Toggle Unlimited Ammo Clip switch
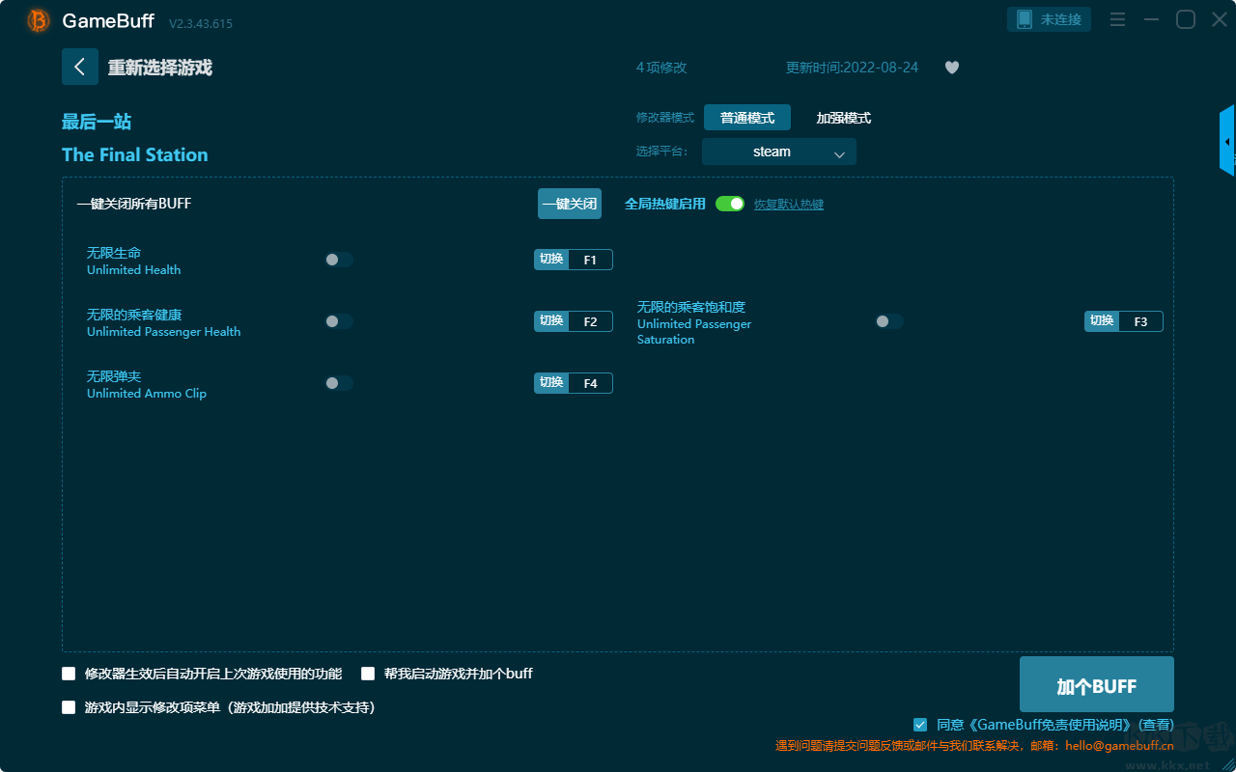This screenshot has width=1236, height=772. click(339, 383)
